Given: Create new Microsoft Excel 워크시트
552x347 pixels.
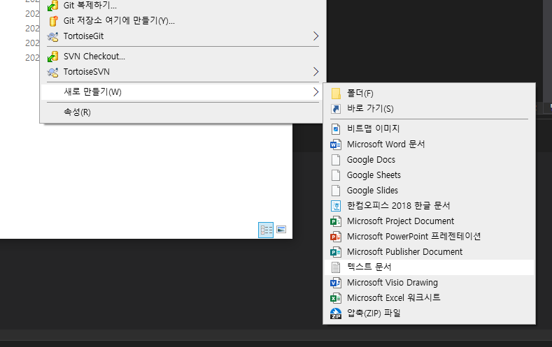Looking at the screenshot, I should tap(429, 298).
